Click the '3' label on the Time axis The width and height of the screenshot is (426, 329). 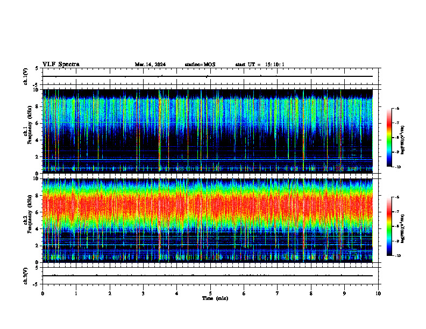click(x=143, y=293)
